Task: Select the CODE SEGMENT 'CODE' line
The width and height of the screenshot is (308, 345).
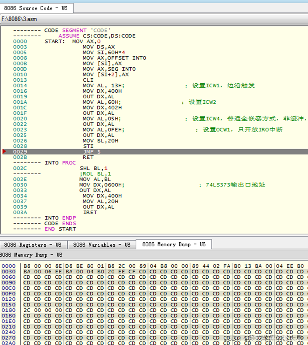Action: [x=77, y=30]
